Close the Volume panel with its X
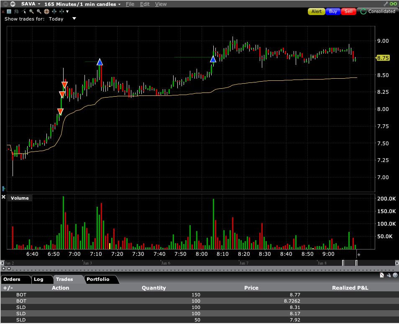The height and width of the screenshot is (324, 399). tap(3, 198)
